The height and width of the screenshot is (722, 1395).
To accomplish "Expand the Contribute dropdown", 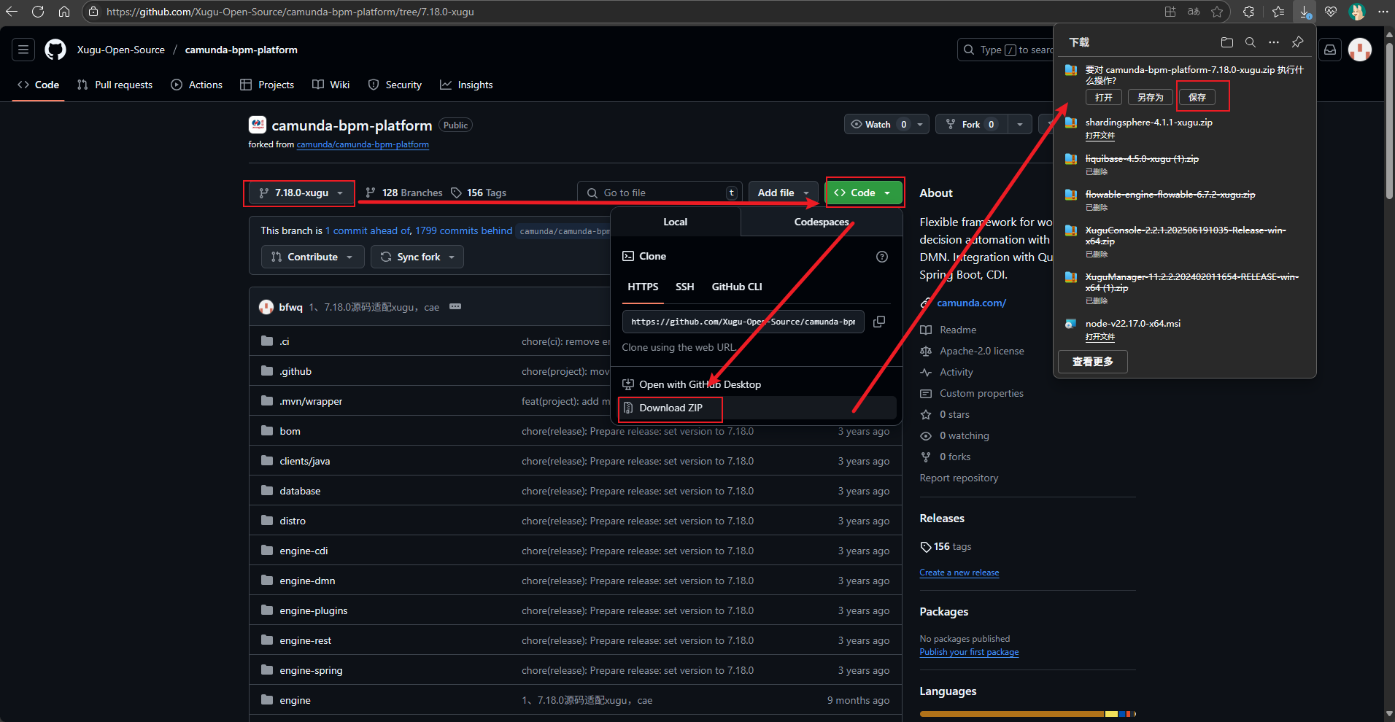I will coord(312,257).
